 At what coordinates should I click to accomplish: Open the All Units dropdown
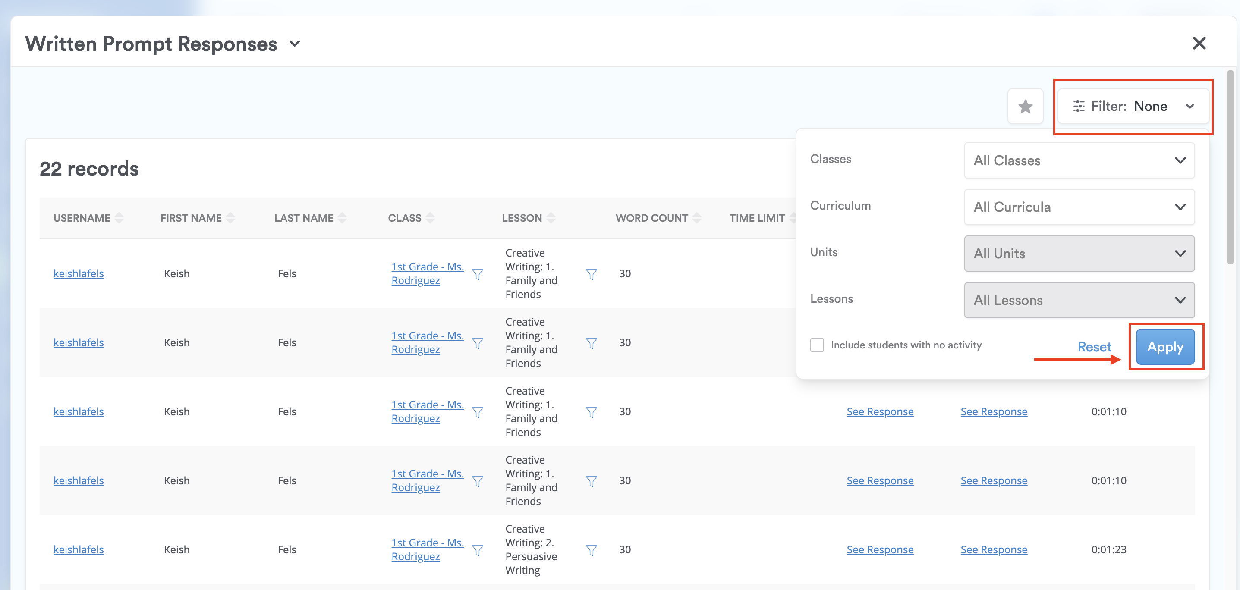pos(1079,254)
